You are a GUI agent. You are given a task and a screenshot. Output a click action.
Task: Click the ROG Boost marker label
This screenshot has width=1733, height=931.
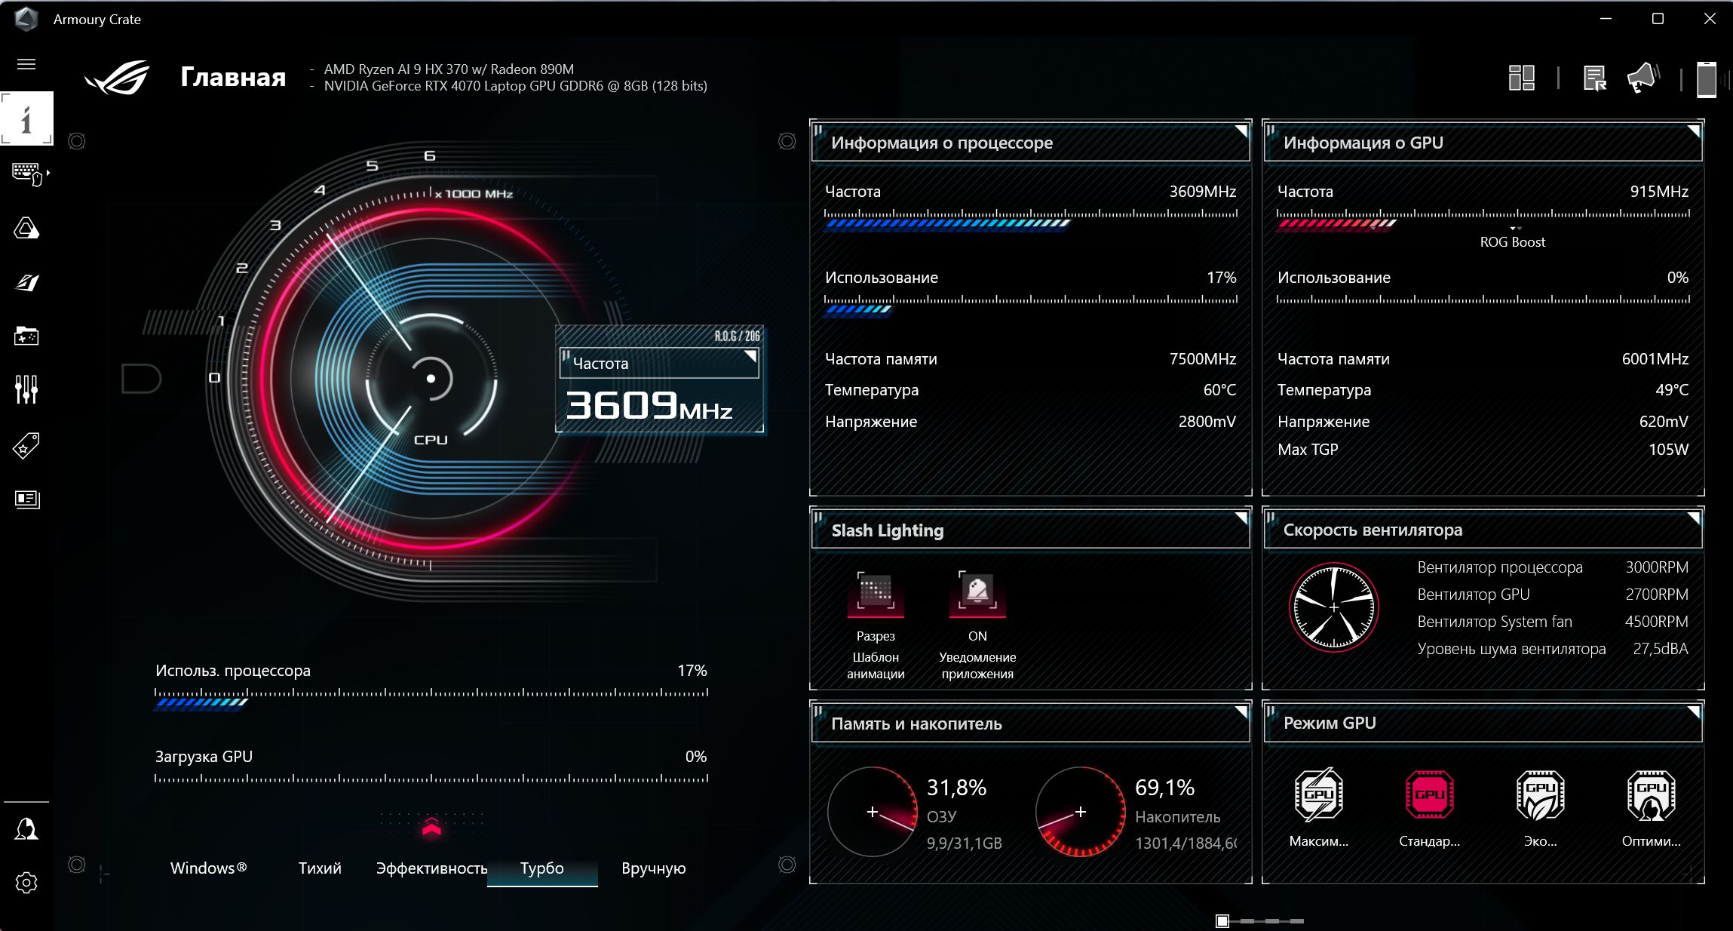1513,242
